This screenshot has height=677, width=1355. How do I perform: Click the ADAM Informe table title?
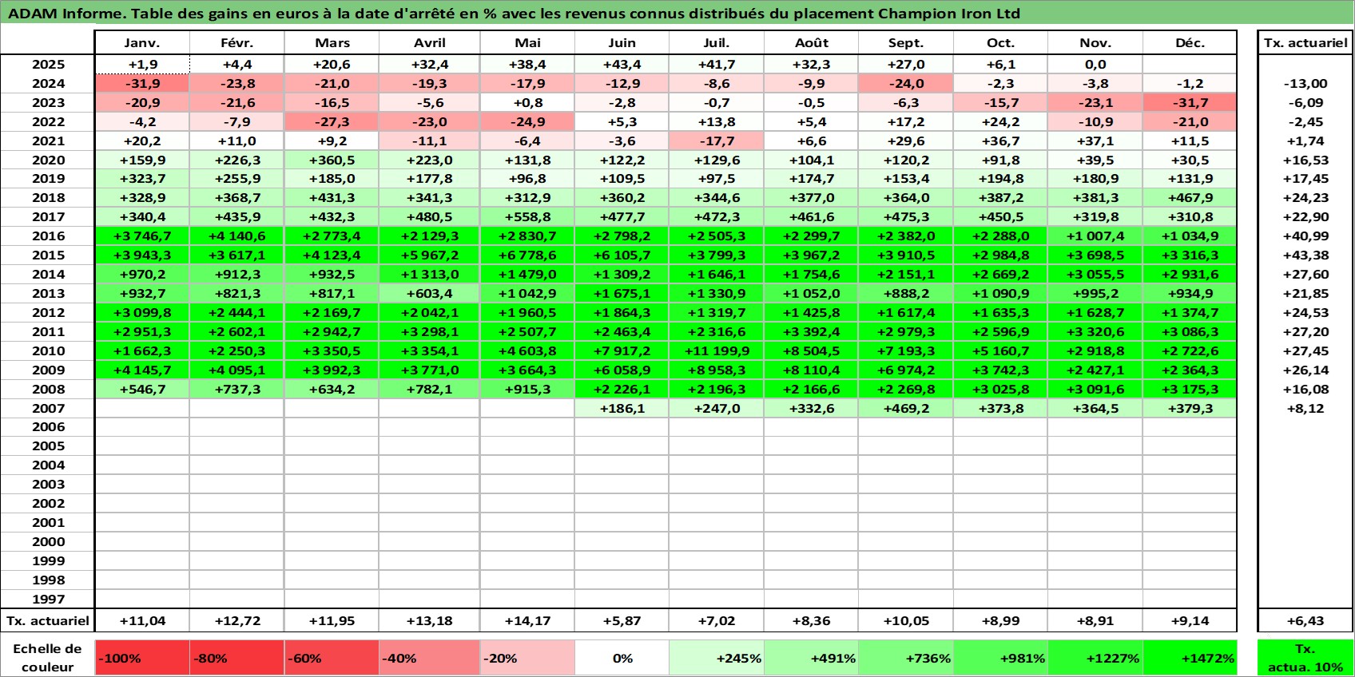coord(515,13)
